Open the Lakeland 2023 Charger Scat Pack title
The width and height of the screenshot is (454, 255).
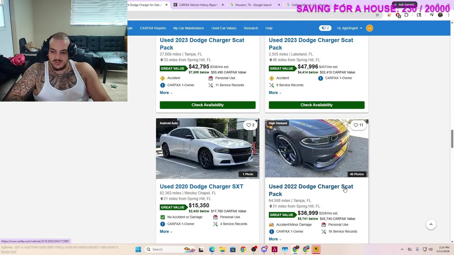[x=311, y=44]
